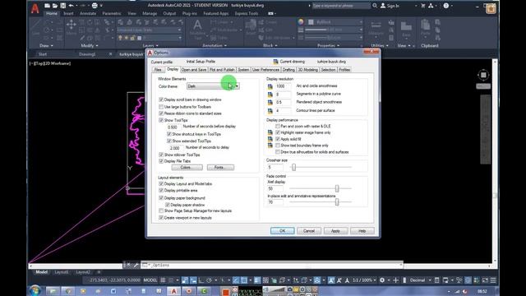Click the Cancel button in Options
This screenshot has height=296, width=526.
click(309, 231)
